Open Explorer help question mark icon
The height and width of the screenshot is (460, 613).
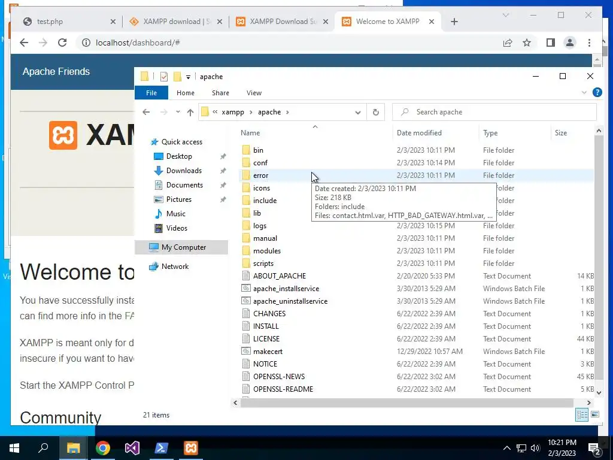tap(597, 92)
